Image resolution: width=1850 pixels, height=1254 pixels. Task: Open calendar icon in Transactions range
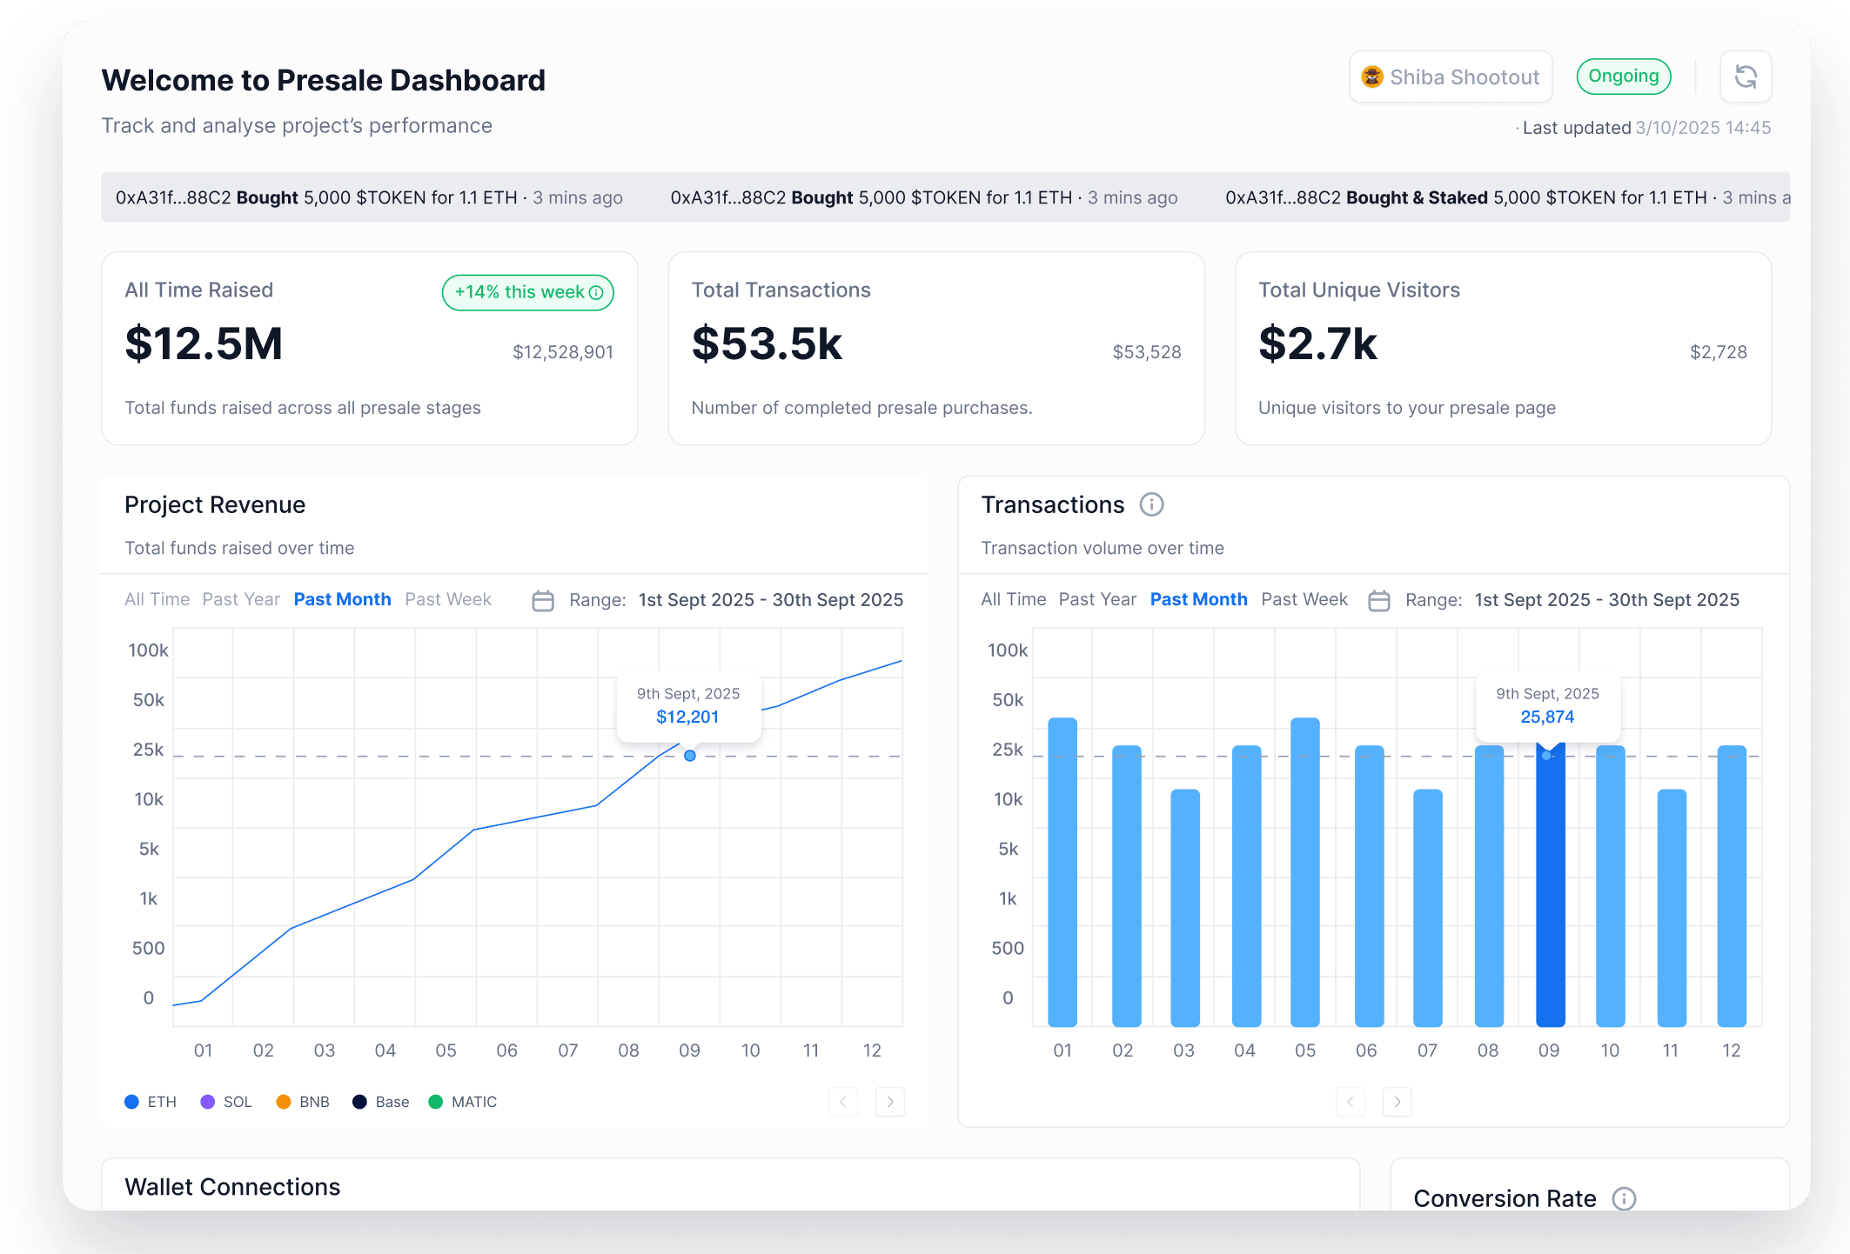(x=1378, y=600)
